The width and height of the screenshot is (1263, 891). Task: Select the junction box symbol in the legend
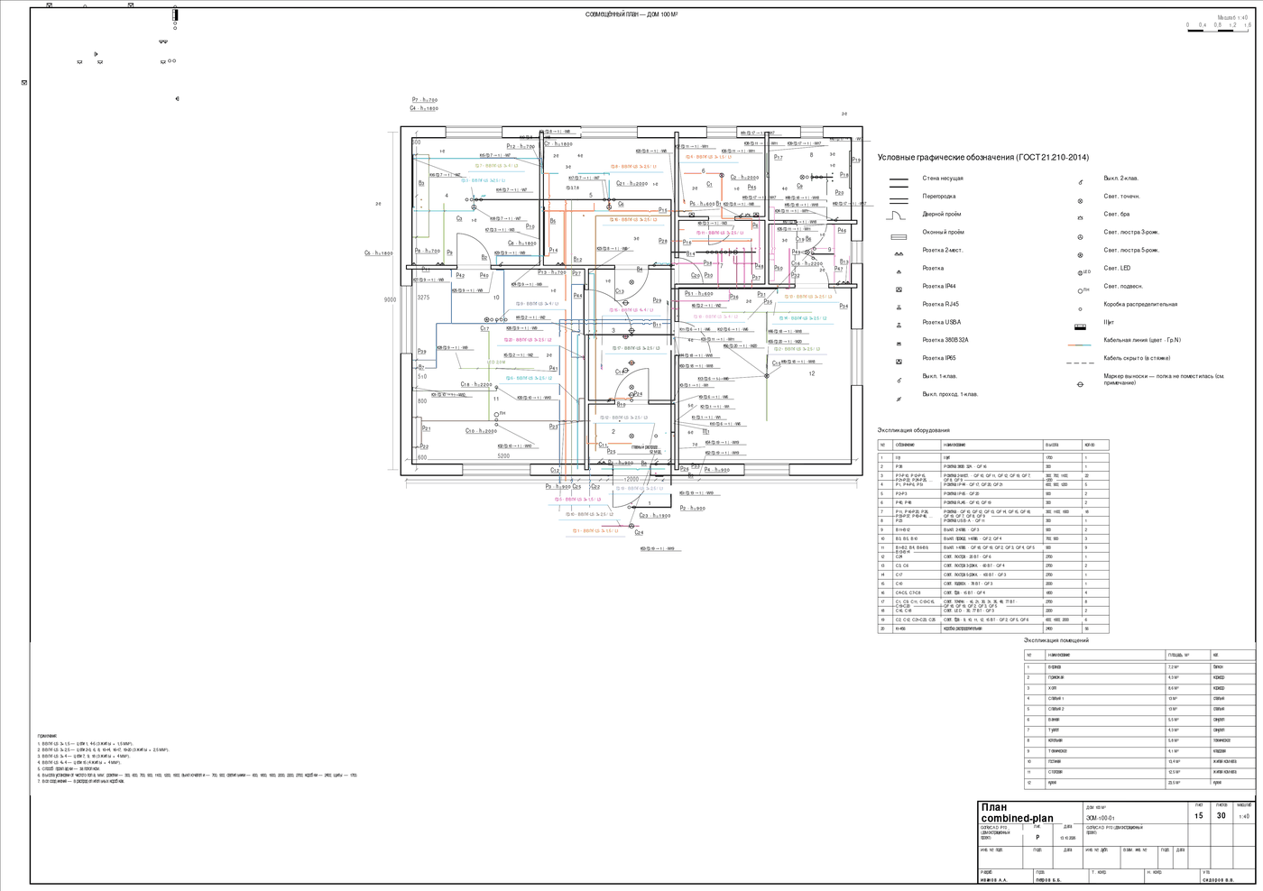1080,308
